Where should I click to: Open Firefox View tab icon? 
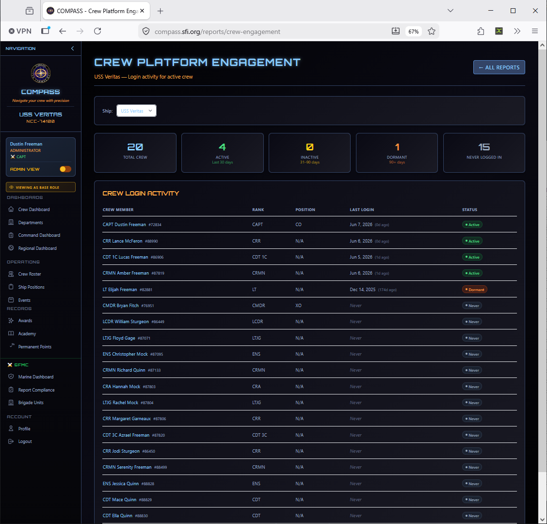coord(30,11)
